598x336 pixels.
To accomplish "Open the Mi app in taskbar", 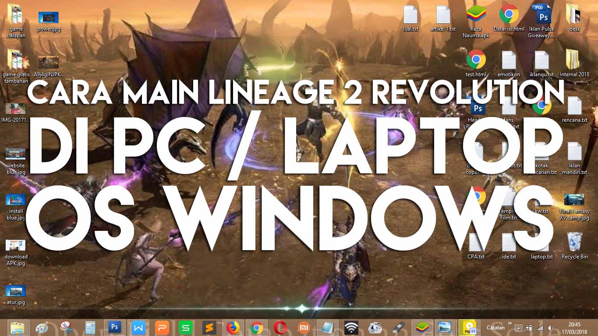I will [304, 328].
